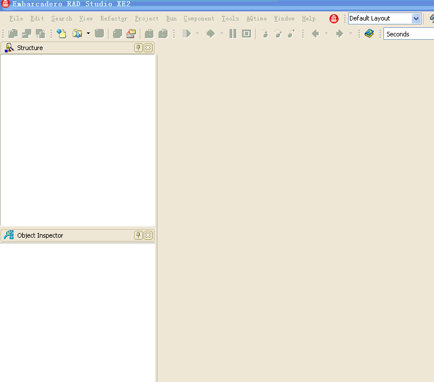Expand the Forward navigation history arrow
The width and height of the screenshot is (434, 382).
350,34
